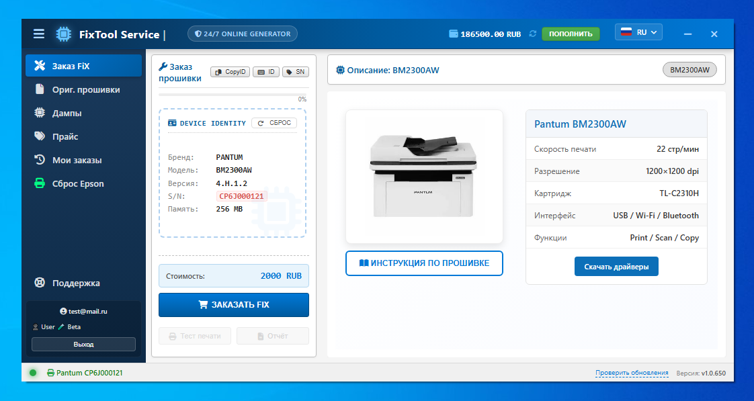This screenshot has width=754, height=401.
Task: Click the TL-C2310H cartridge value
Action: click(679, 193)
